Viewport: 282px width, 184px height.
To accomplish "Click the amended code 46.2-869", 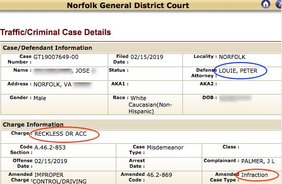I will point(160,175).
